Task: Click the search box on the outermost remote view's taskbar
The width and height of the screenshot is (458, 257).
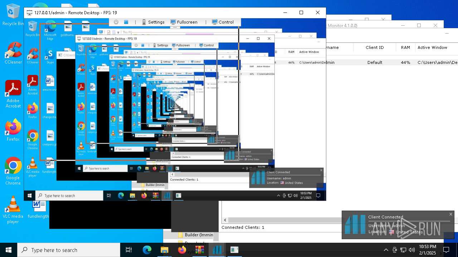Action: pyautogui.click(x=69, y=196)
